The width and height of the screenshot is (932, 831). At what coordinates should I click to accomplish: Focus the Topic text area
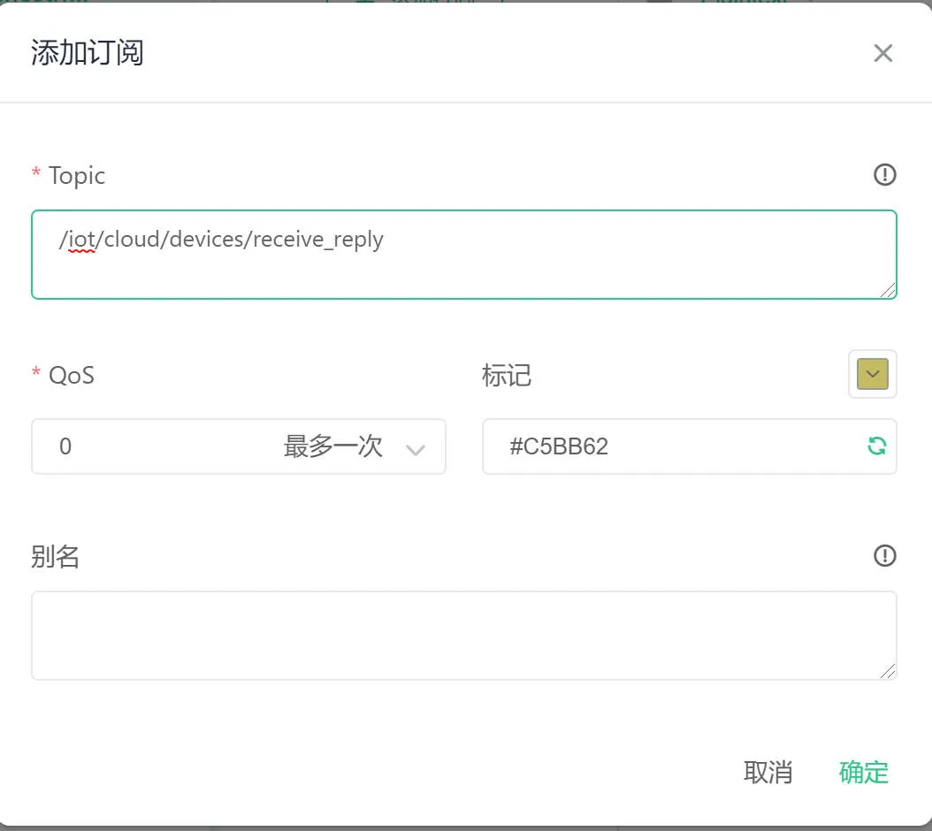point(463,255)
